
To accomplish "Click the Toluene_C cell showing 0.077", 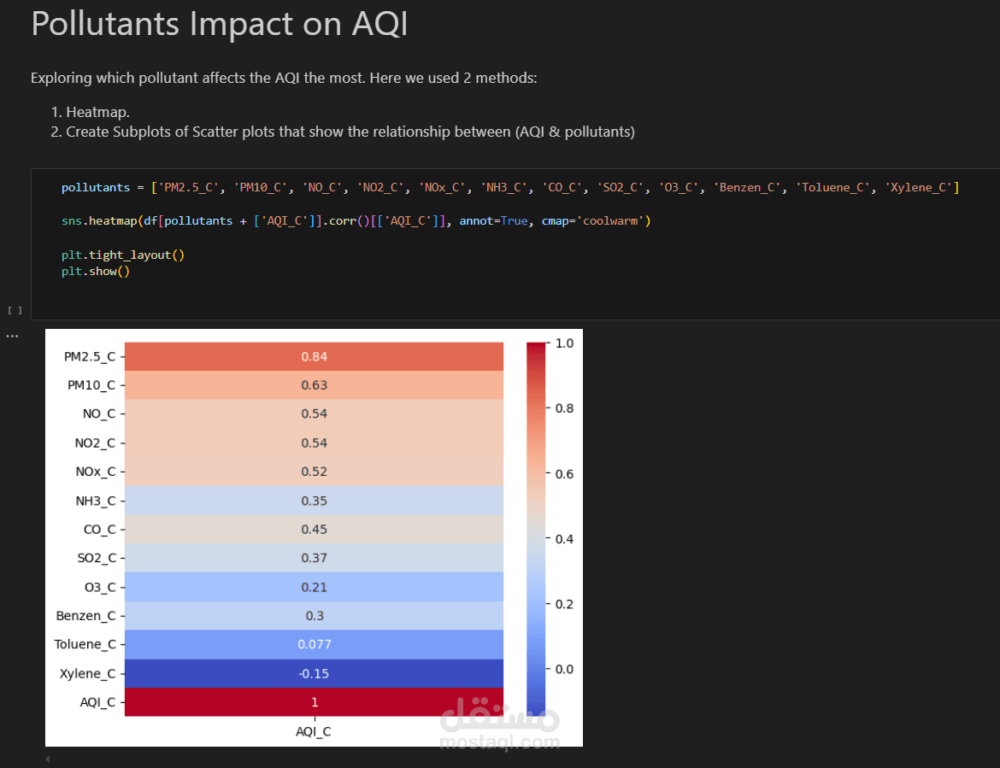I will [x=314, y=644].
